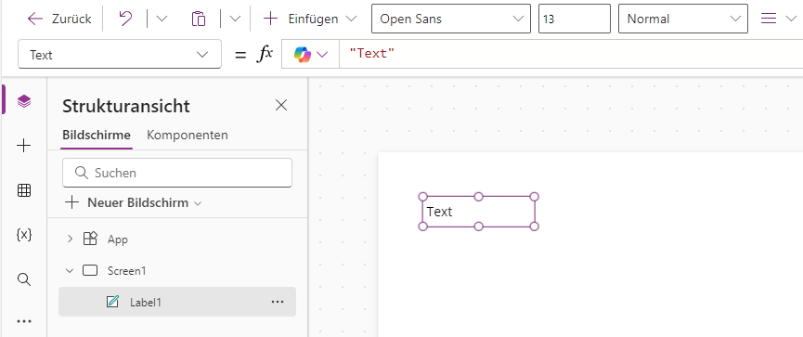The height and width of the screenshot is (337, 803).
Task: Close the Strukturansicht panel
Action: (x=281, y=106)
